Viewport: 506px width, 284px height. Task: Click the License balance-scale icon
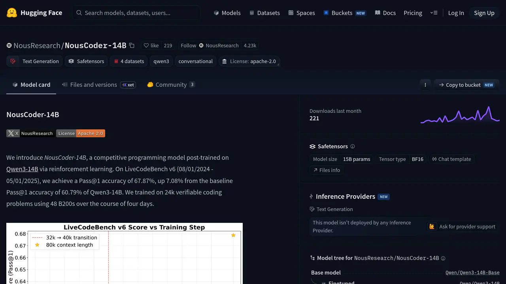pyautogui.click(x=225, y=61)
